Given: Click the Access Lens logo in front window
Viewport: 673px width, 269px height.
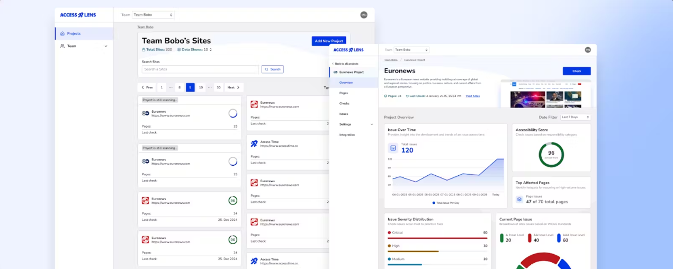Looking at the screenshot, I should pos(348,50).
